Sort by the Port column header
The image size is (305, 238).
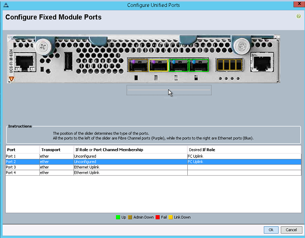(23, 149)
